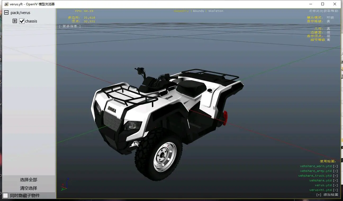The width and height of the screenshot is (343, 201).
Task: Click the OpenIV icon in the title bar
Action: click(x=6, y=4)
